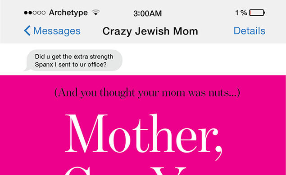Viewport: 286px width, 175px height.
Task: Click the gray message bubble's tail
Action: 27,69
